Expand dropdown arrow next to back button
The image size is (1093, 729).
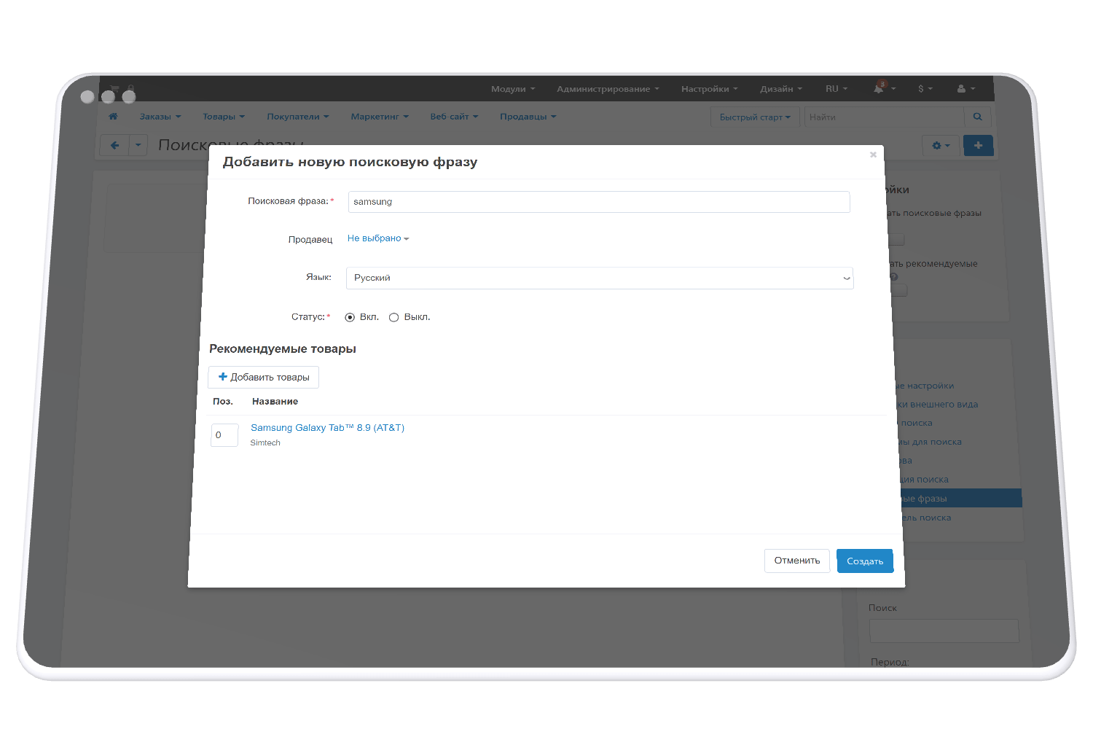[x=138, y=145]
